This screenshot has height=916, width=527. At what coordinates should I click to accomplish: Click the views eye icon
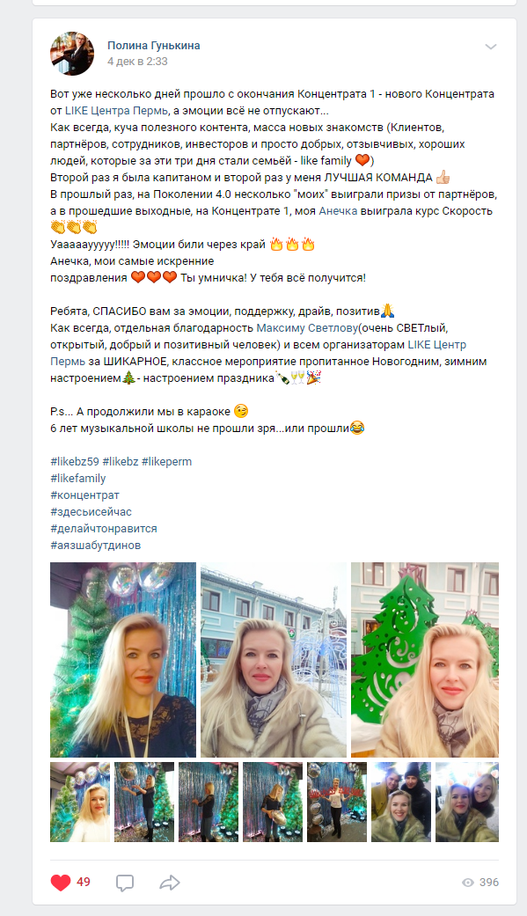click(x=468, y=883)
